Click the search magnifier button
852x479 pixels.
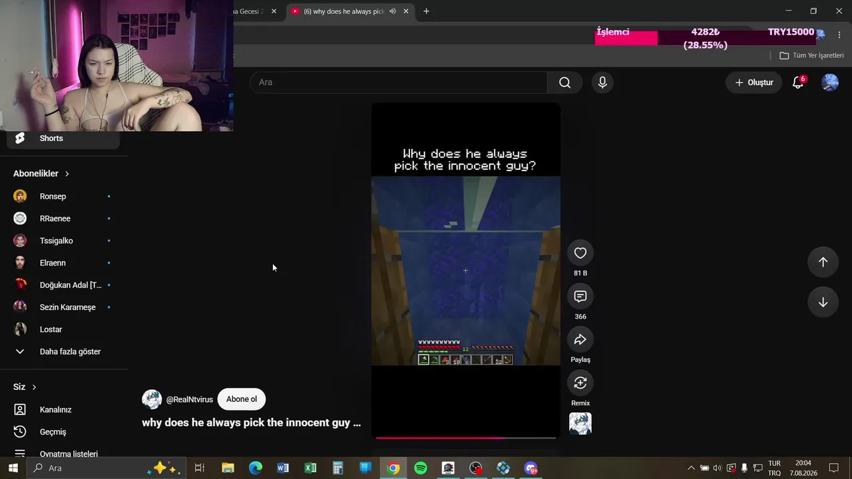pyautogui.click(x=565, y=82)
